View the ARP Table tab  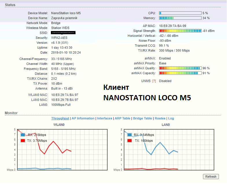[123, 118]
